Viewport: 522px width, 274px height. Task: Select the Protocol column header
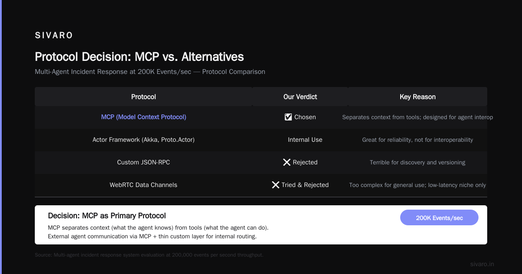click(x=144, y=97)
